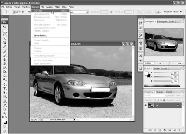Expand the Zmień submenu
Viewport: 186px width, 134px height.
click(x=50, y=44)
